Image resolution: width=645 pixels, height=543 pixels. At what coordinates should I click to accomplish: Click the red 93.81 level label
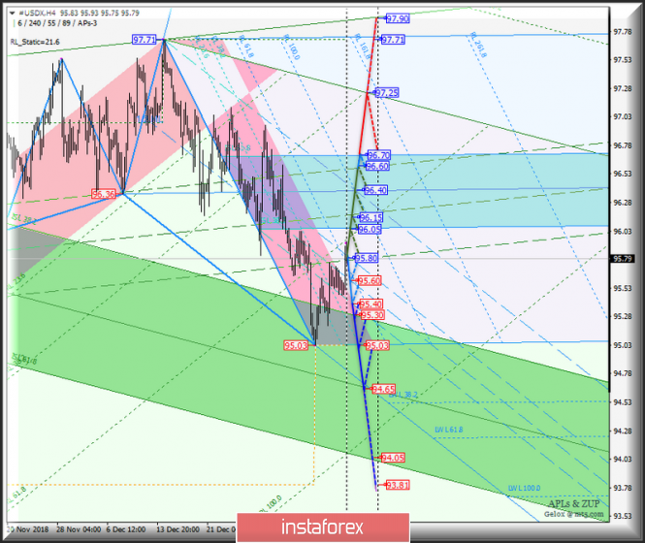pos(398,486)
